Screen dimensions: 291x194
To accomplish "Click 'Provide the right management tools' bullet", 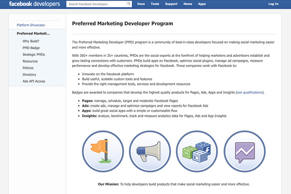I will point(136,84).
